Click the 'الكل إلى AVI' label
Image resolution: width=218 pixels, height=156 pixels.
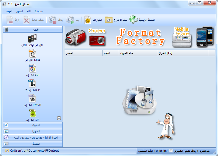coord(32,75)
